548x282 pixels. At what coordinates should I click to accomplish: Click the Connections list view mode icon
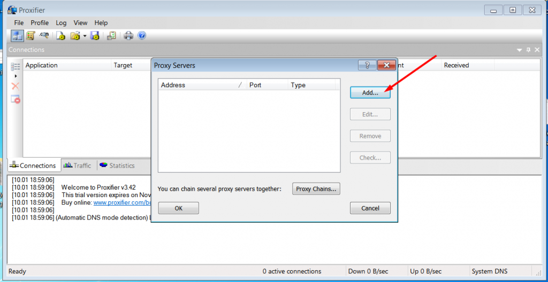pos(16,66)
